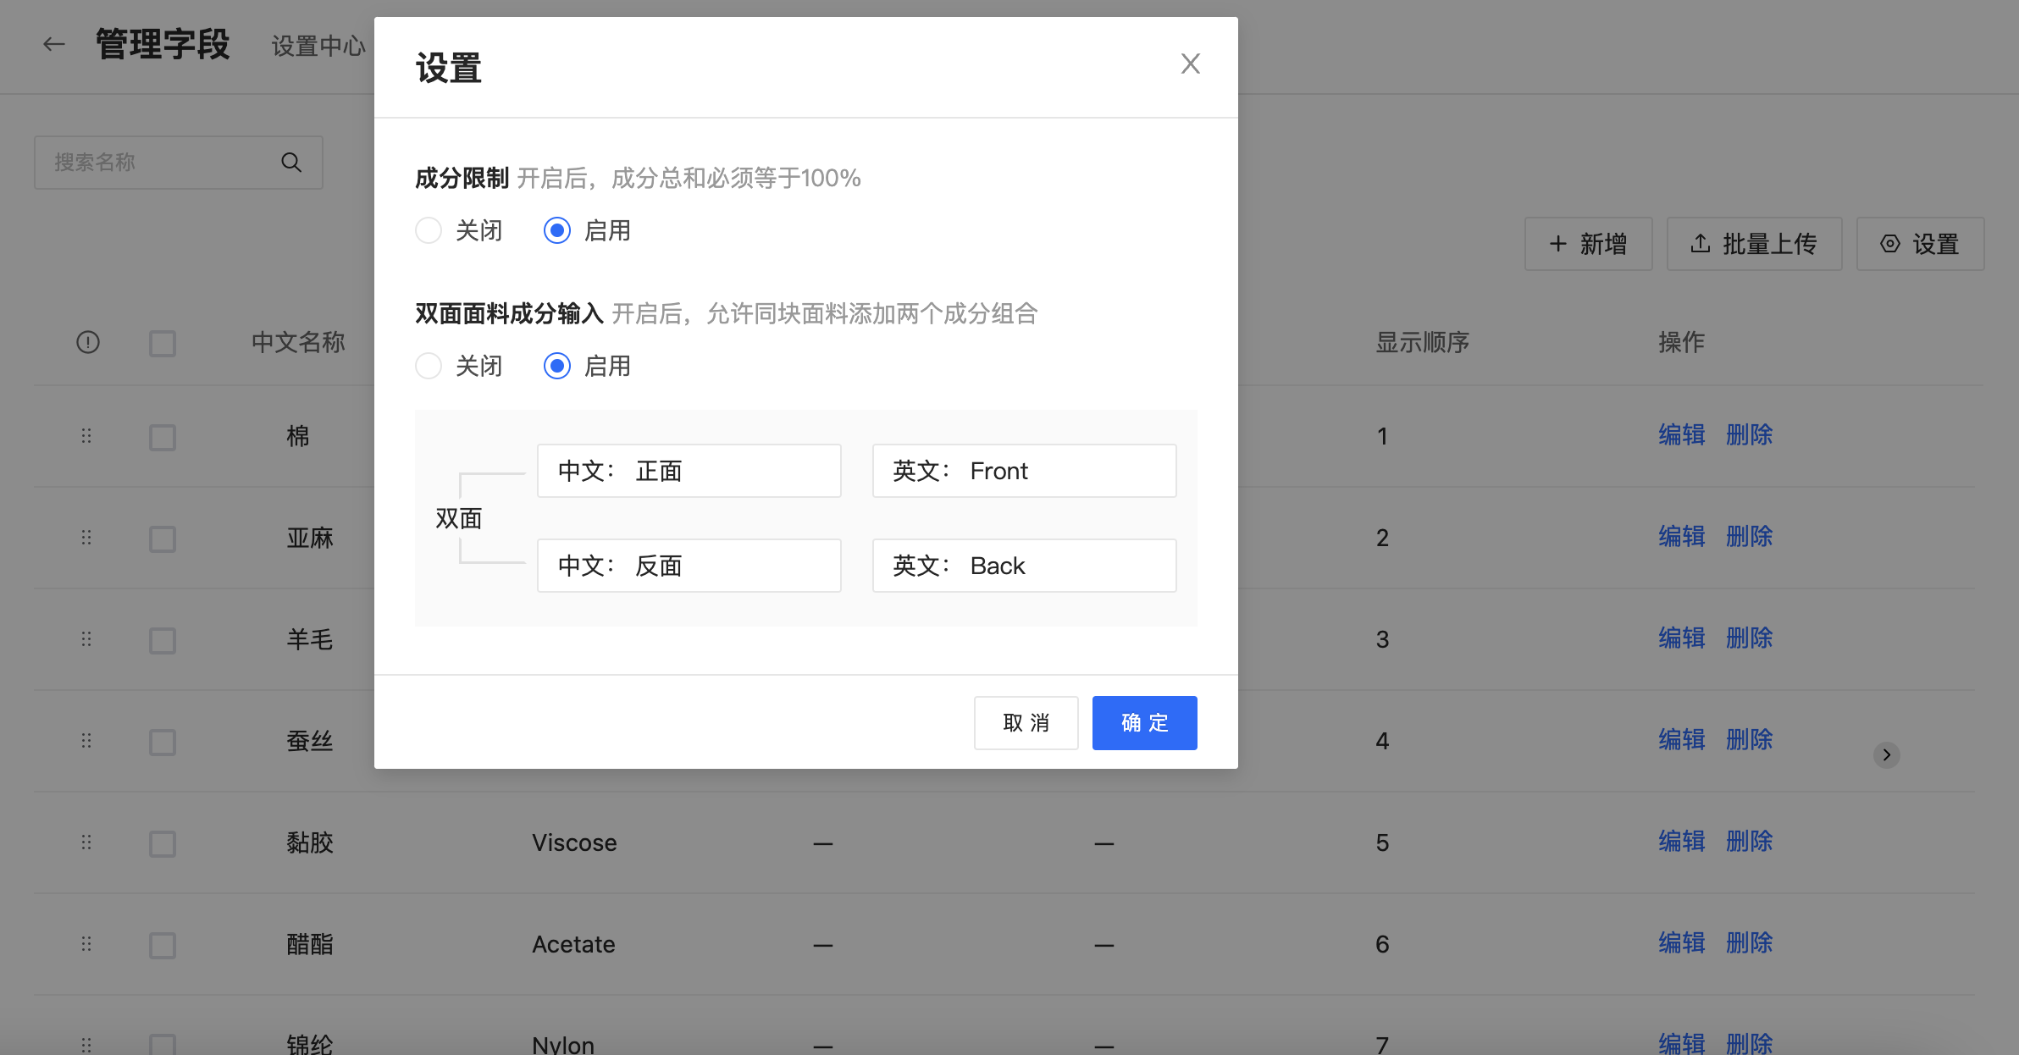Screen dimensions: 2019x1055
Task: Click the plus icon on 新增 button
Action: click(1557, 244)
